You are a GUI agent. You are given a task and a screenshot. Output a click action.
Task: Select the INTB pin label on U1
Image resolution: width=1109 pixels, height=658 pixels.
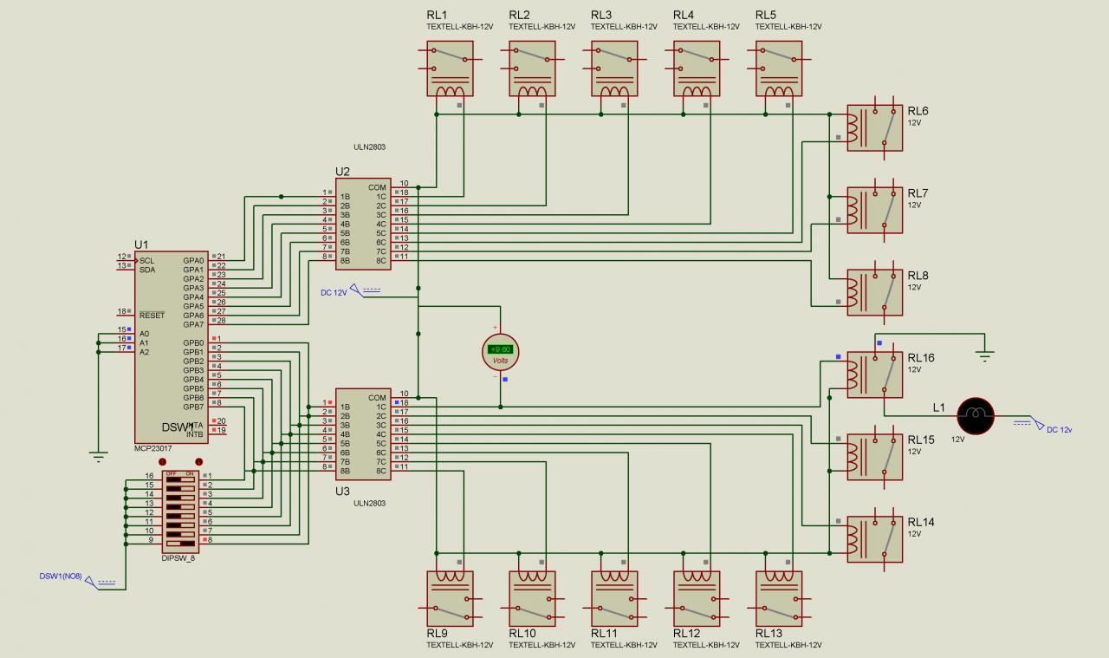coord(195,433)
